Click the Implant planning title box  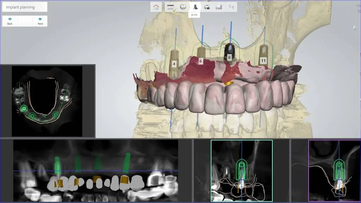point(25,7)
